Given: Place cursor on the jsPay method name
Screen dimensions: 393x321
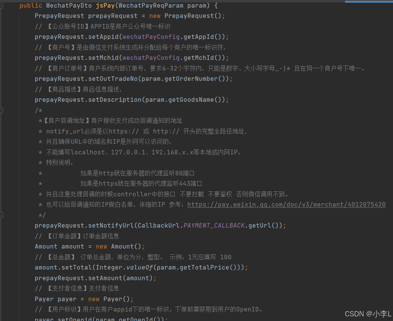Looking at the screenshot, I should click(105, 5).
